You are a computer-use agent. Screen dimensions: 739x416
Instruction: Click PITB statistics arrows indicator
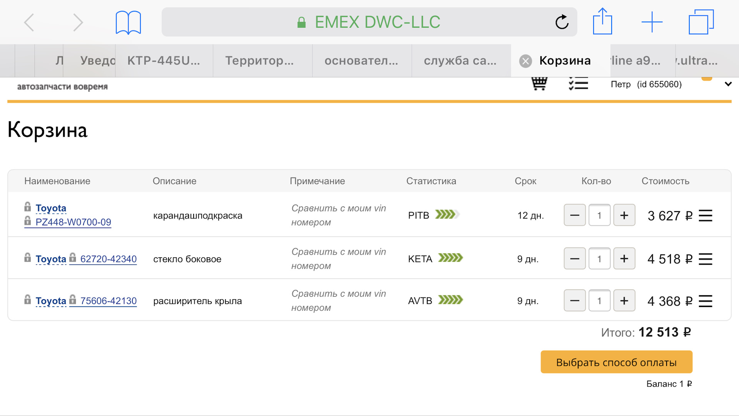point(447,215)
